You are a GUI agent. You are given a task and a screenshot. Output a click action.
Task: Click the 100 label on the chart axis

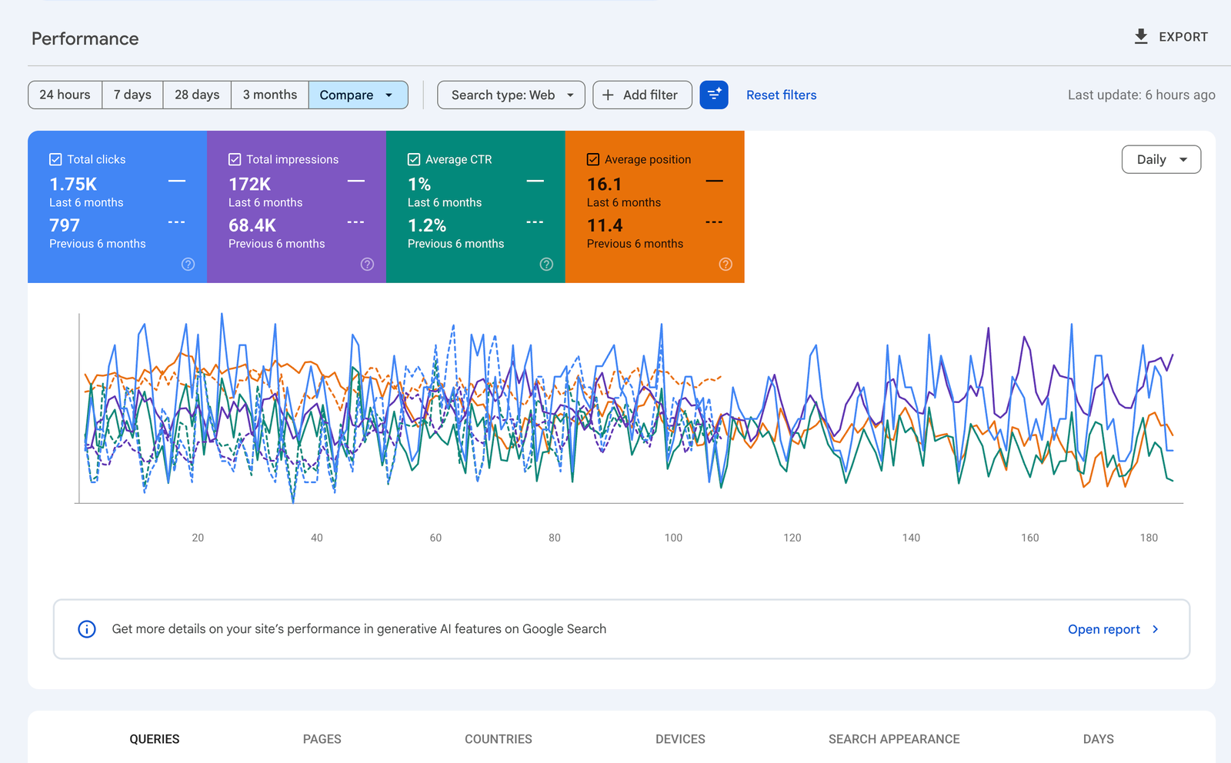point(673,538)
